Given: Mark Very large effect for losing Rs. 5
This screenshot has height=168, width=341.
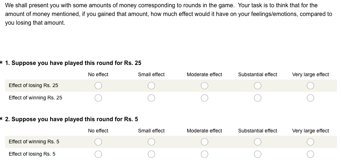Looking at the screenshot, I should (310, 154).
